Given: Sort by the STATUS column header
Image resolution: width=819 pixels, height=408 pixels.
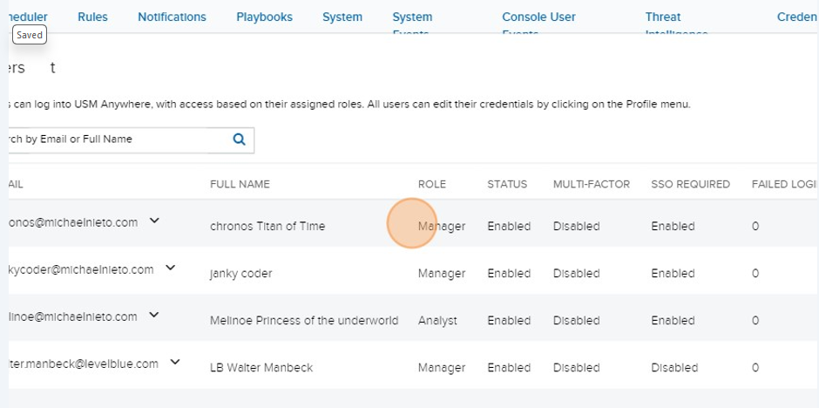Looking at the screenshot, I should click(x=507, y=184).
